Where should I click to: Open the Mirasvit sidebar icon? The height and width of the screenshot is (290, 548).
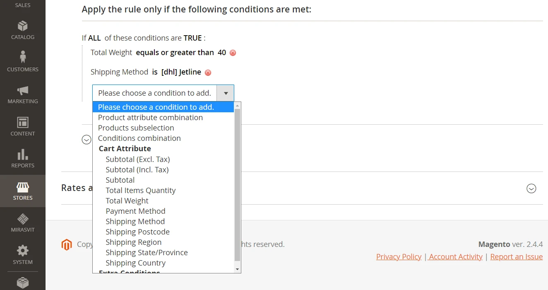[x=23, y=219]
